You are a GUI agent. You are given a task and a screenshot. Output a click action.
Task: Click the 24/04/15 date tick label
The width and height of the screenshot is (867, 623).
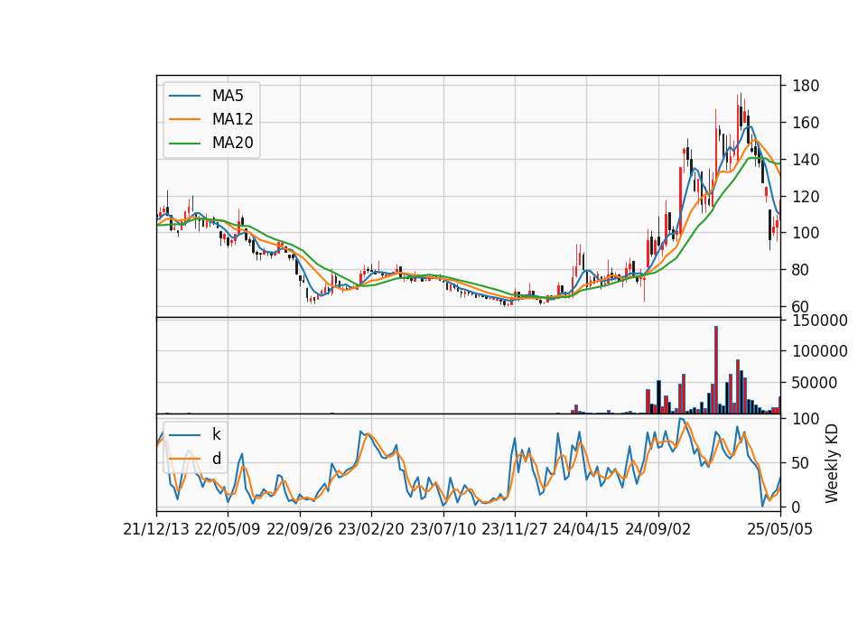[586, 529]
